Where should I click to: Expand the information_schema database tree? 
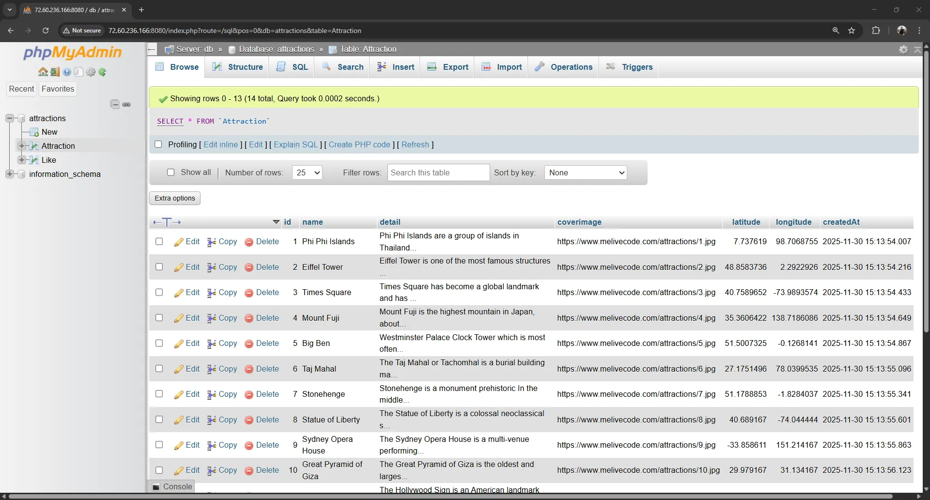pyautogui.click(x=10, y=174)
